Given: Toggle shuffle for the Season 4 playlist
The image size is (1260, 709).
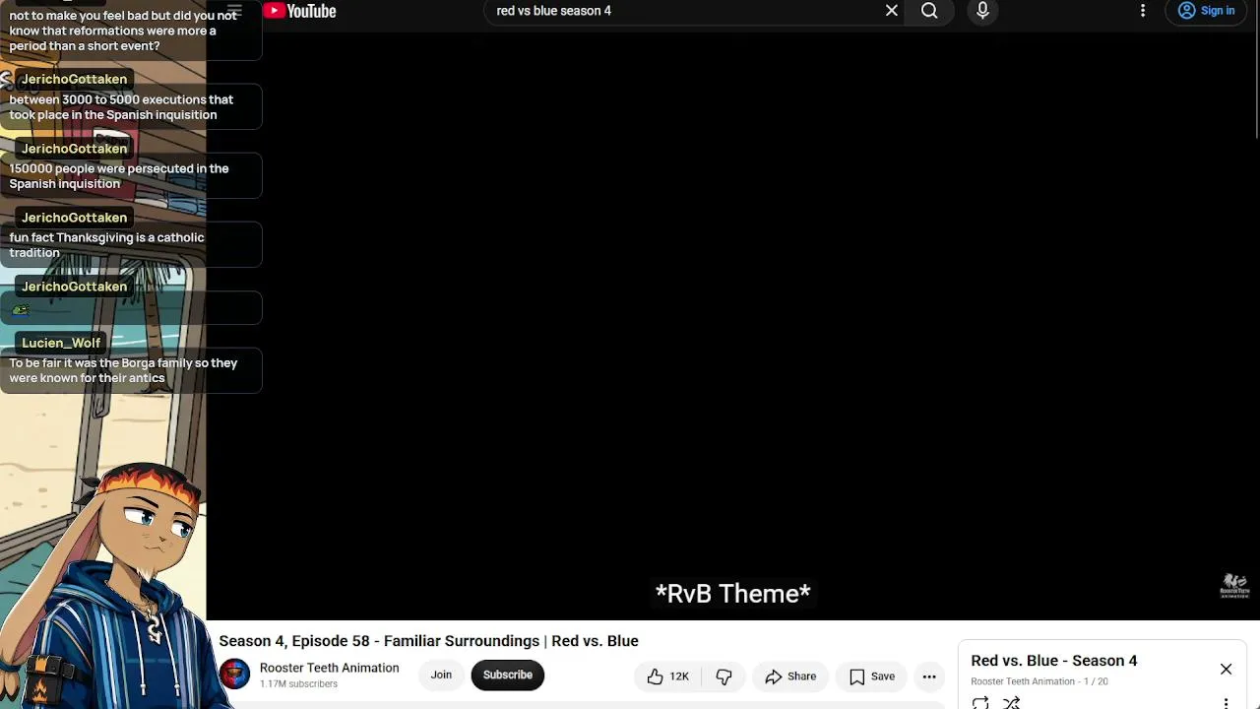Looking at the screenshot, I should 1011,703.
